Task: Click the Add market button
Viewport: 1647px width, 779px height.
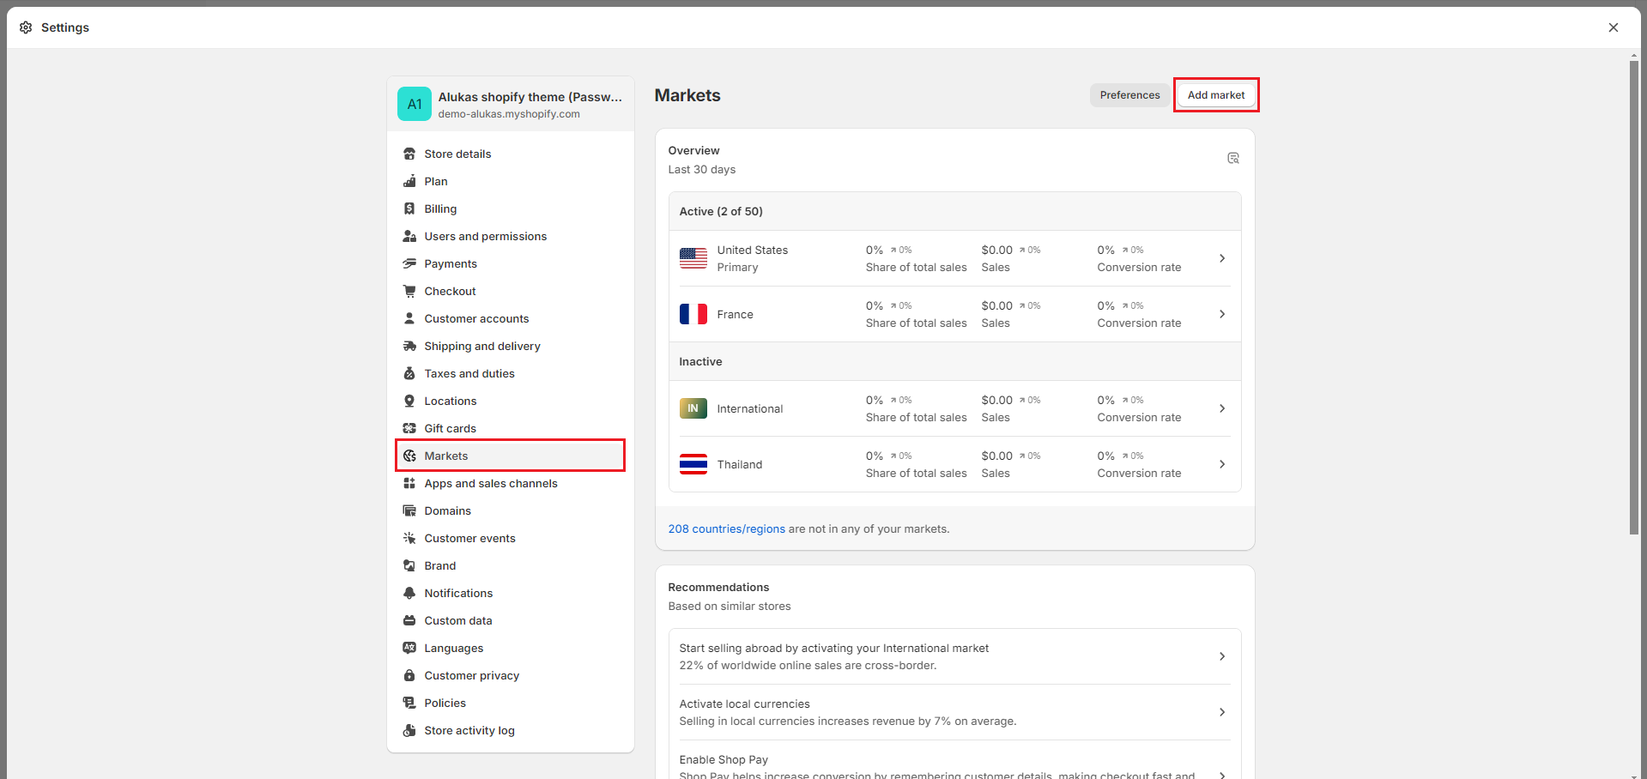Action: 1215,95
